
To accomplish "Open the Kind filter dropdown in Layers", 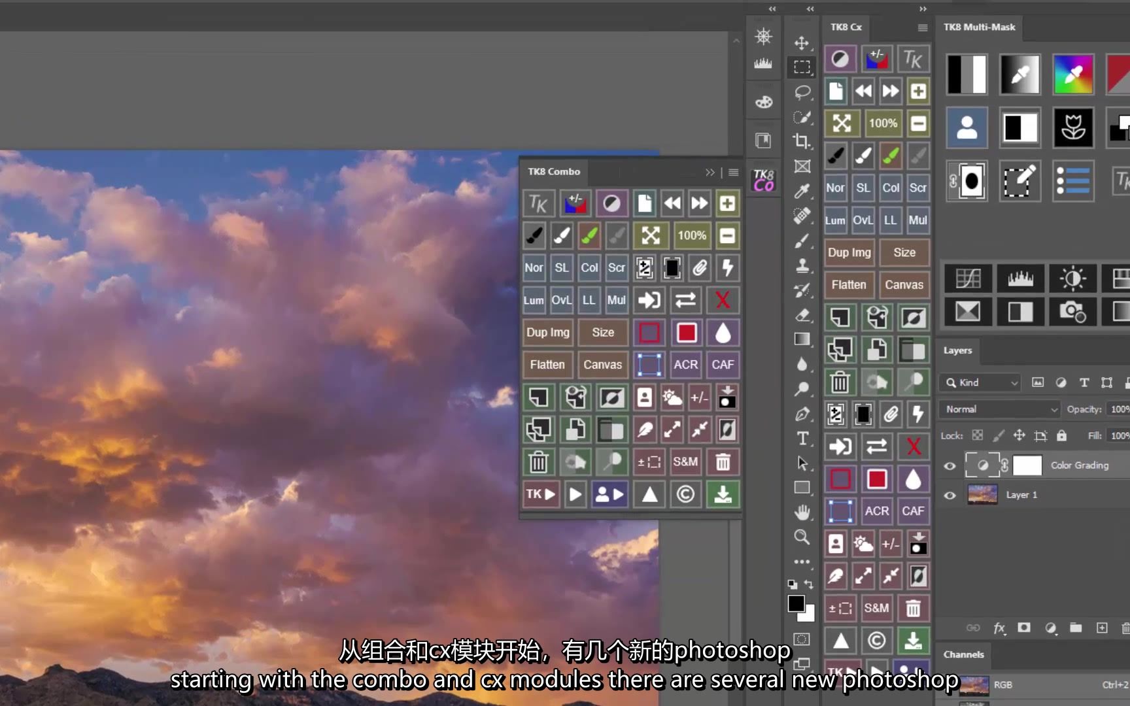I will [x=980, y=382].
